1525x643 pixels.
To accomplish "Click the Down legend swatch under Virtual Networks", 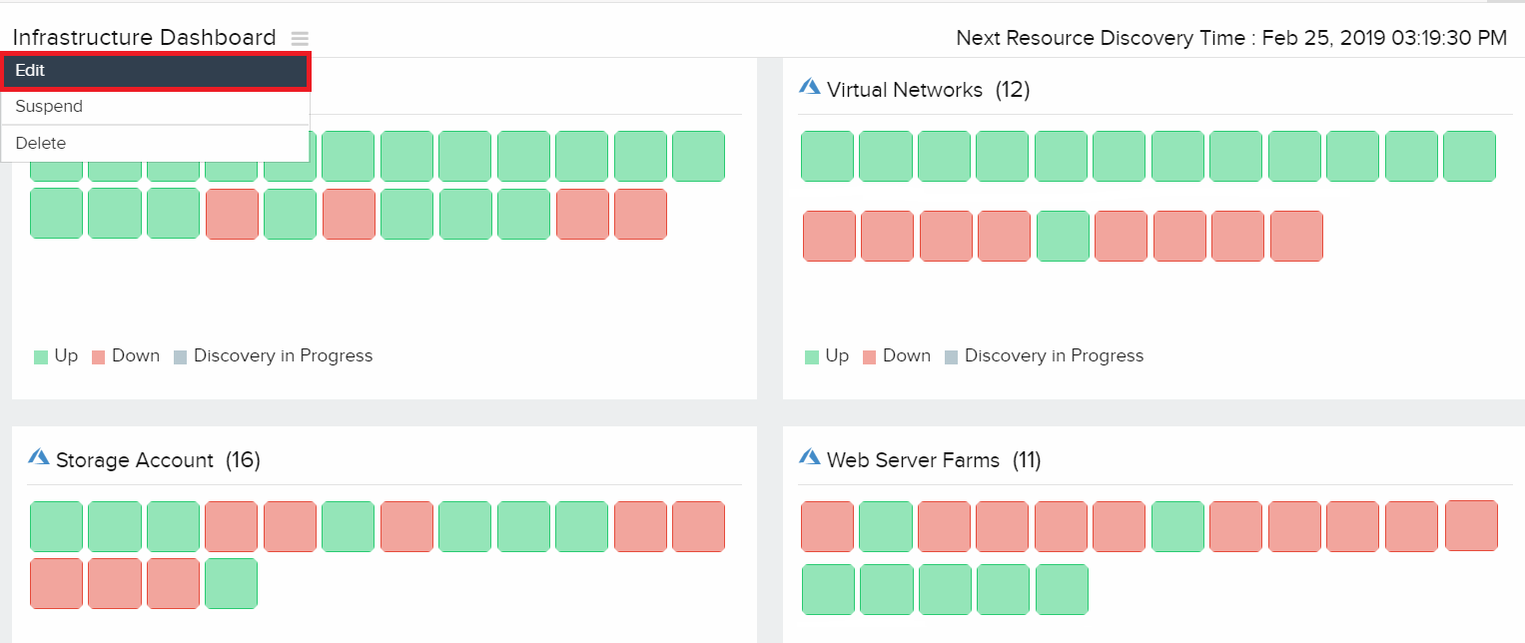I will pyautogui.click(x=869, y=356).
